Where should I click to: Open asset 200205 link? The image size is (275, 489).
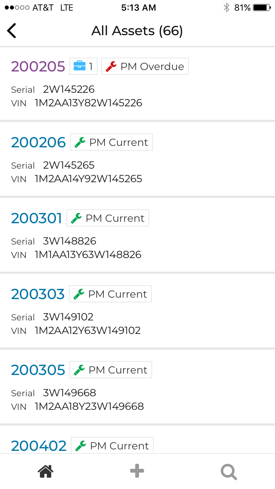38,66
